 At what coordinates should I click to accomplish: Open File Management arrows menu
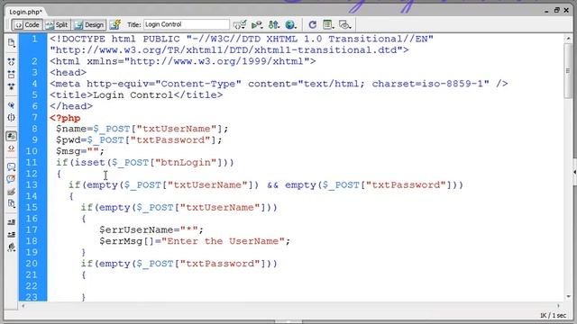[x=274, y=24]
